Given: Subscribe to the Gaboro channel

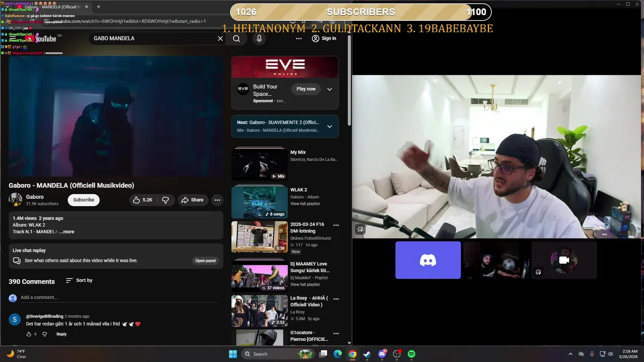Looking at the screenshot, I should point(84,200).
